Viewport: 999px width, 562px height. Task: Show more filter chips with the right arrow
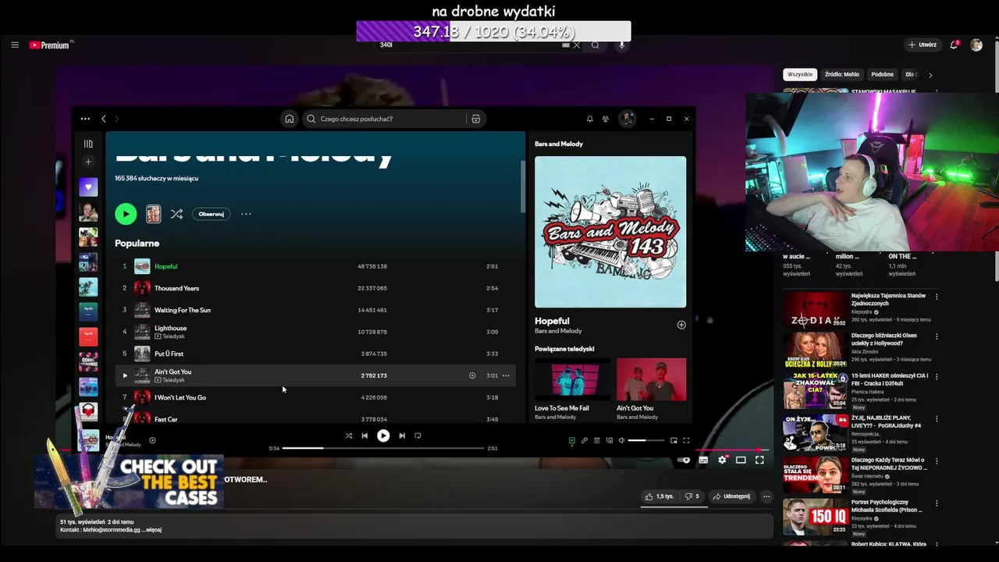click(x=930, y=75)
